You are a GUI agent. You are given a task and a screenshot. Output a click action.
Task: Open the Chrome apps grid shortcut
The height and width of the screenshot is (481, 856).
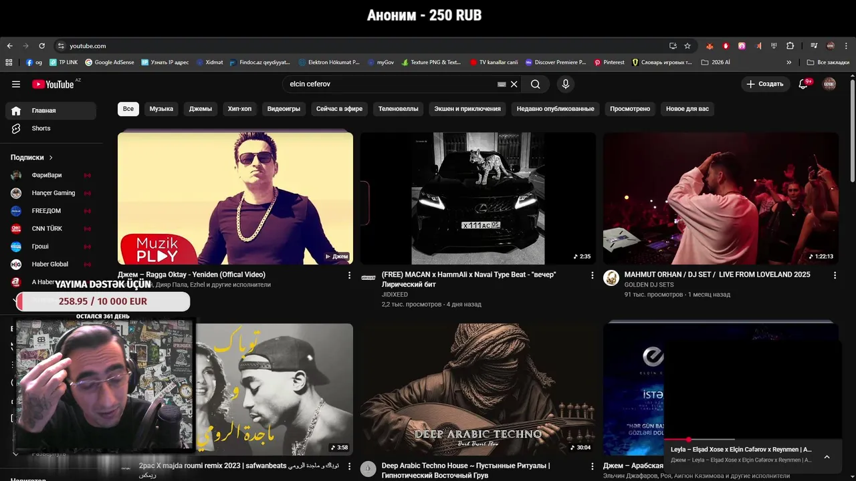tap(9, 62)
